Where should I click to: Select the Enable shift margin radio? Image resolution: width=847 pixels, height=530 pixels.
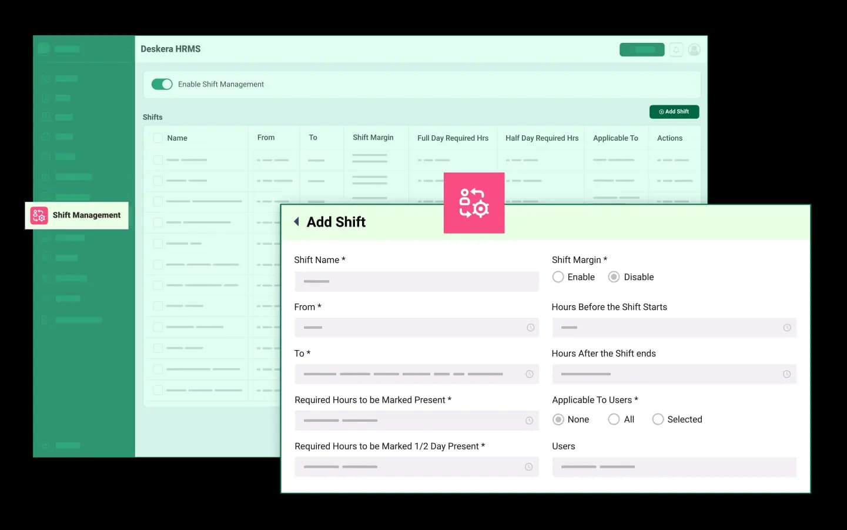[x=558, y=277]
